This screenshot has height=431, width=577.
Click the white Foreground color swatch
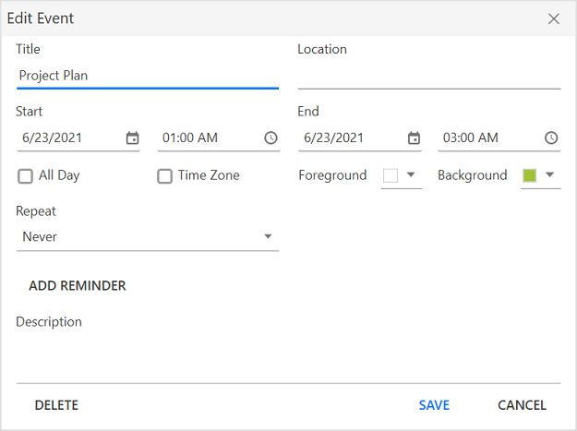(391, 175)
